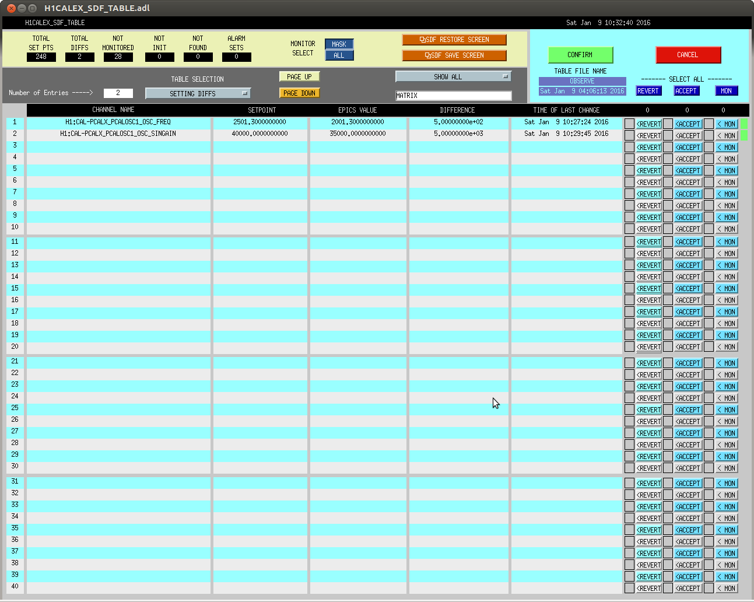Choose ALL under Monitor Select
Screen dimensions: 754x602
[339, 55]
